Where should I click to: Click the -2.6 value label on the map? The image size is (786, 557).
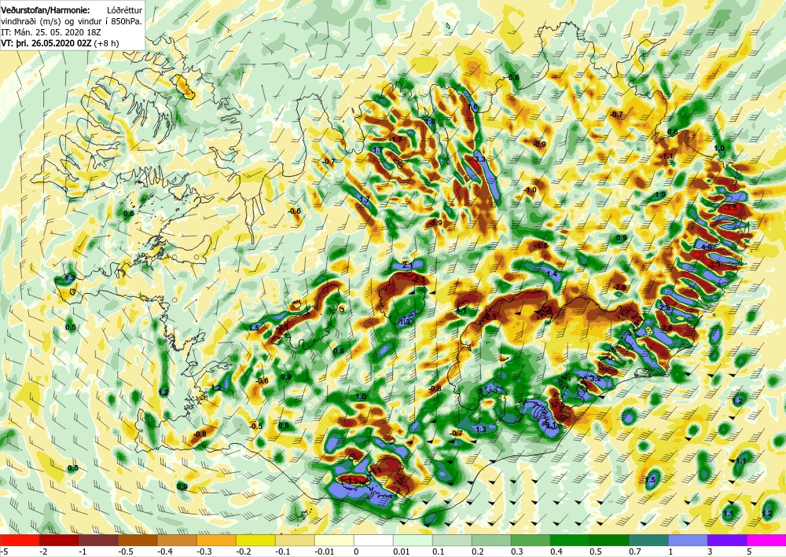pyautogui.click(x=667, y=328)
